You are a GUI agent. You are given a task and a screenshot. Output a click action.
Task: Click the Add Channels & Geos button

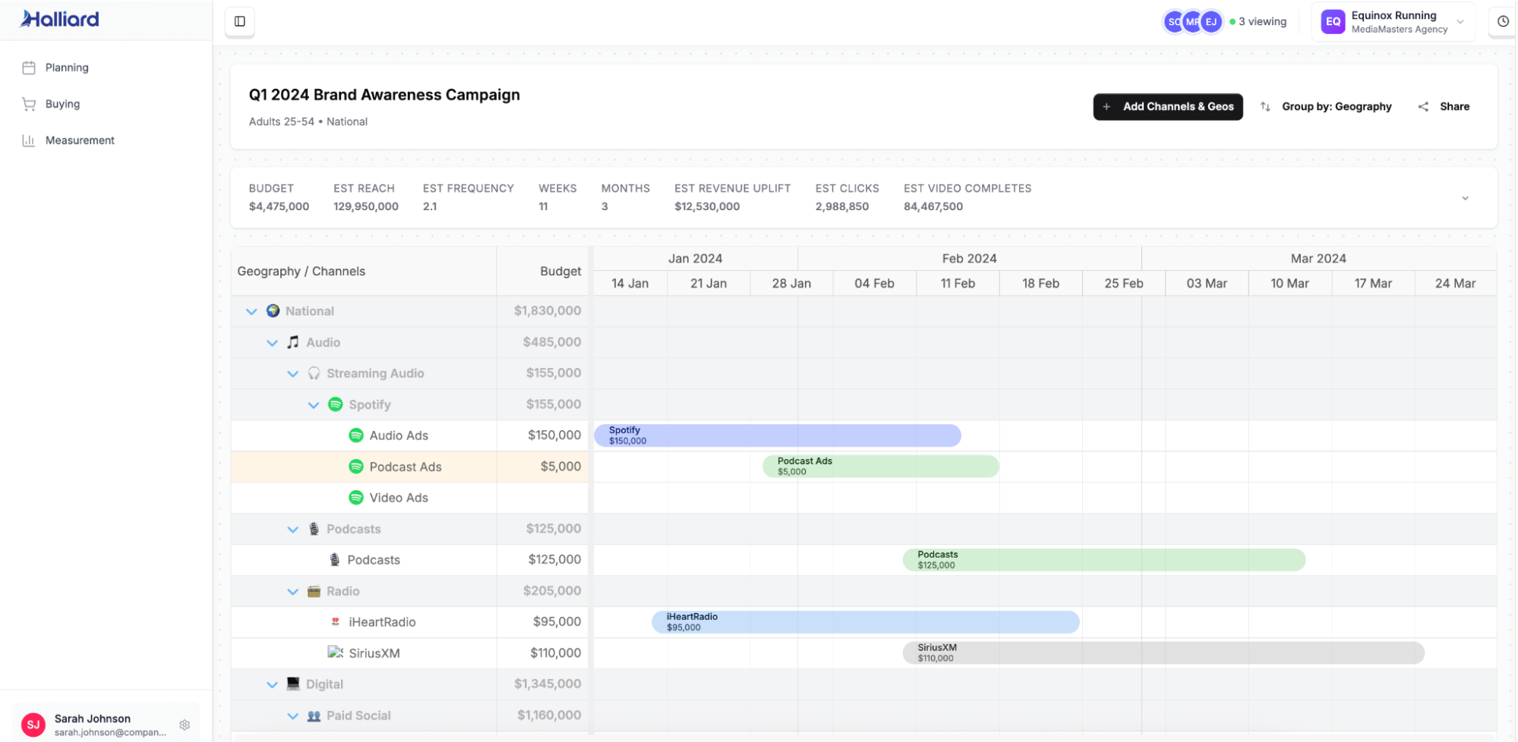coord(1167,107)
